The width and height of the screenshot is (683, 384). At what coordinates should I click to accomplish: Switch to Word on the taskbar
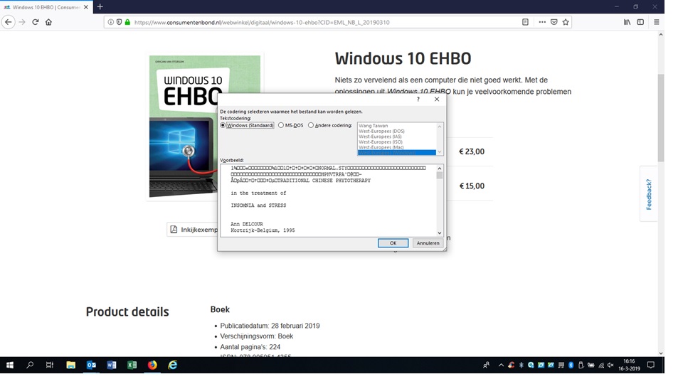pos(112,365)
